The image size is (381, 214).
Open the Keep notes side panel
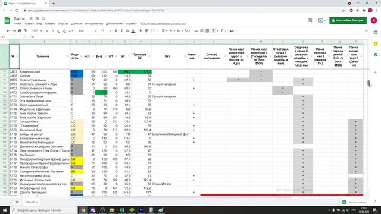[376, 43]
